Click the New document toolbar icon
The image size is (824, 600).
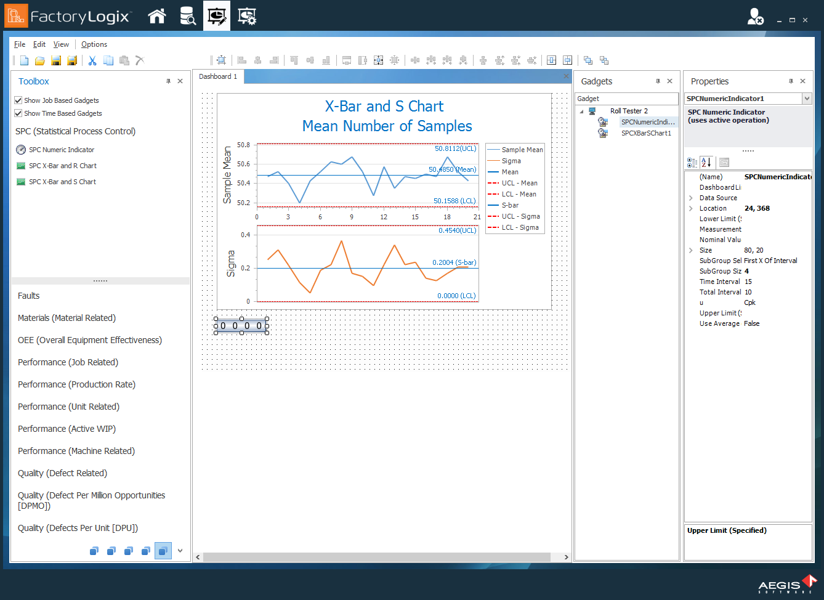24,60
